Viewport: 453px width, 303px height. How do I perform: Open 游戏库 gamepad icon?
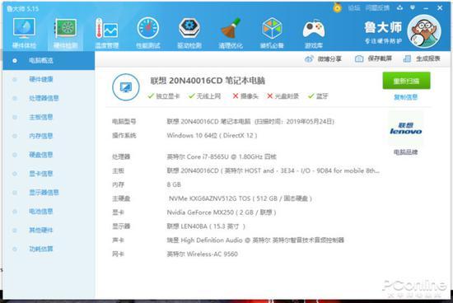314,33
